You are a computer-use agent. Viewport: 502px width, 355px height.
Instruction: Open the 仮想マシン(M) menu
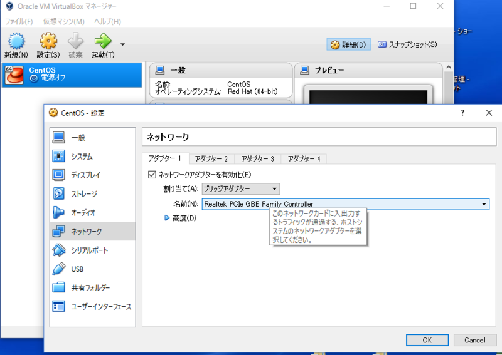(x=64, y=21)
